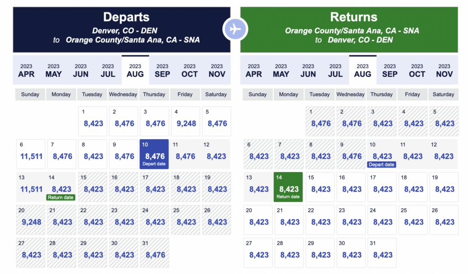Pick August 20 return for 8,423 points
The height and width of the screenshot is (274, 468).
[x=258, y=220]
